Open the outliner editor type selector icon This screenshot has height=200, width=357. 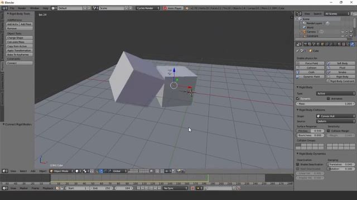299,14
